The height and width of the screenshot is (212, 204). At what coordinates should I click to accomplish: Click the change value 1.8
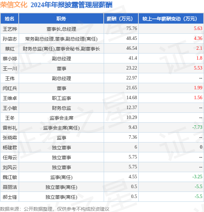point(199,58)
